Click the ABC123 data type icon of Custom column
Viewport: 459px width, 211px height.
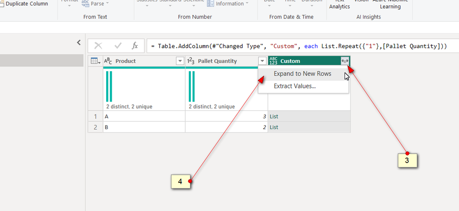(273, 61)
